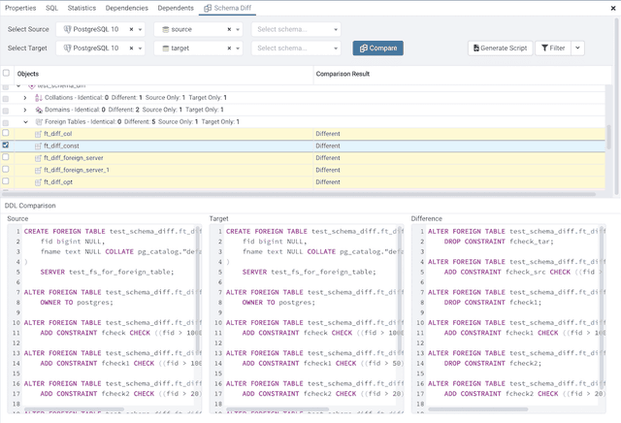Viewport: 621px width, 423px height.
Task: Open the Dependents tab
Action: 176,8
